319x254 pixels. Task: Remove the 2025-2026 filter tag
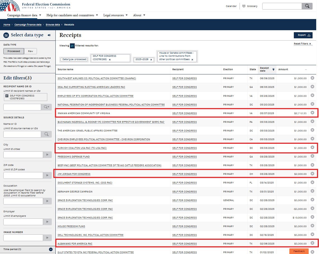(151, 60)
